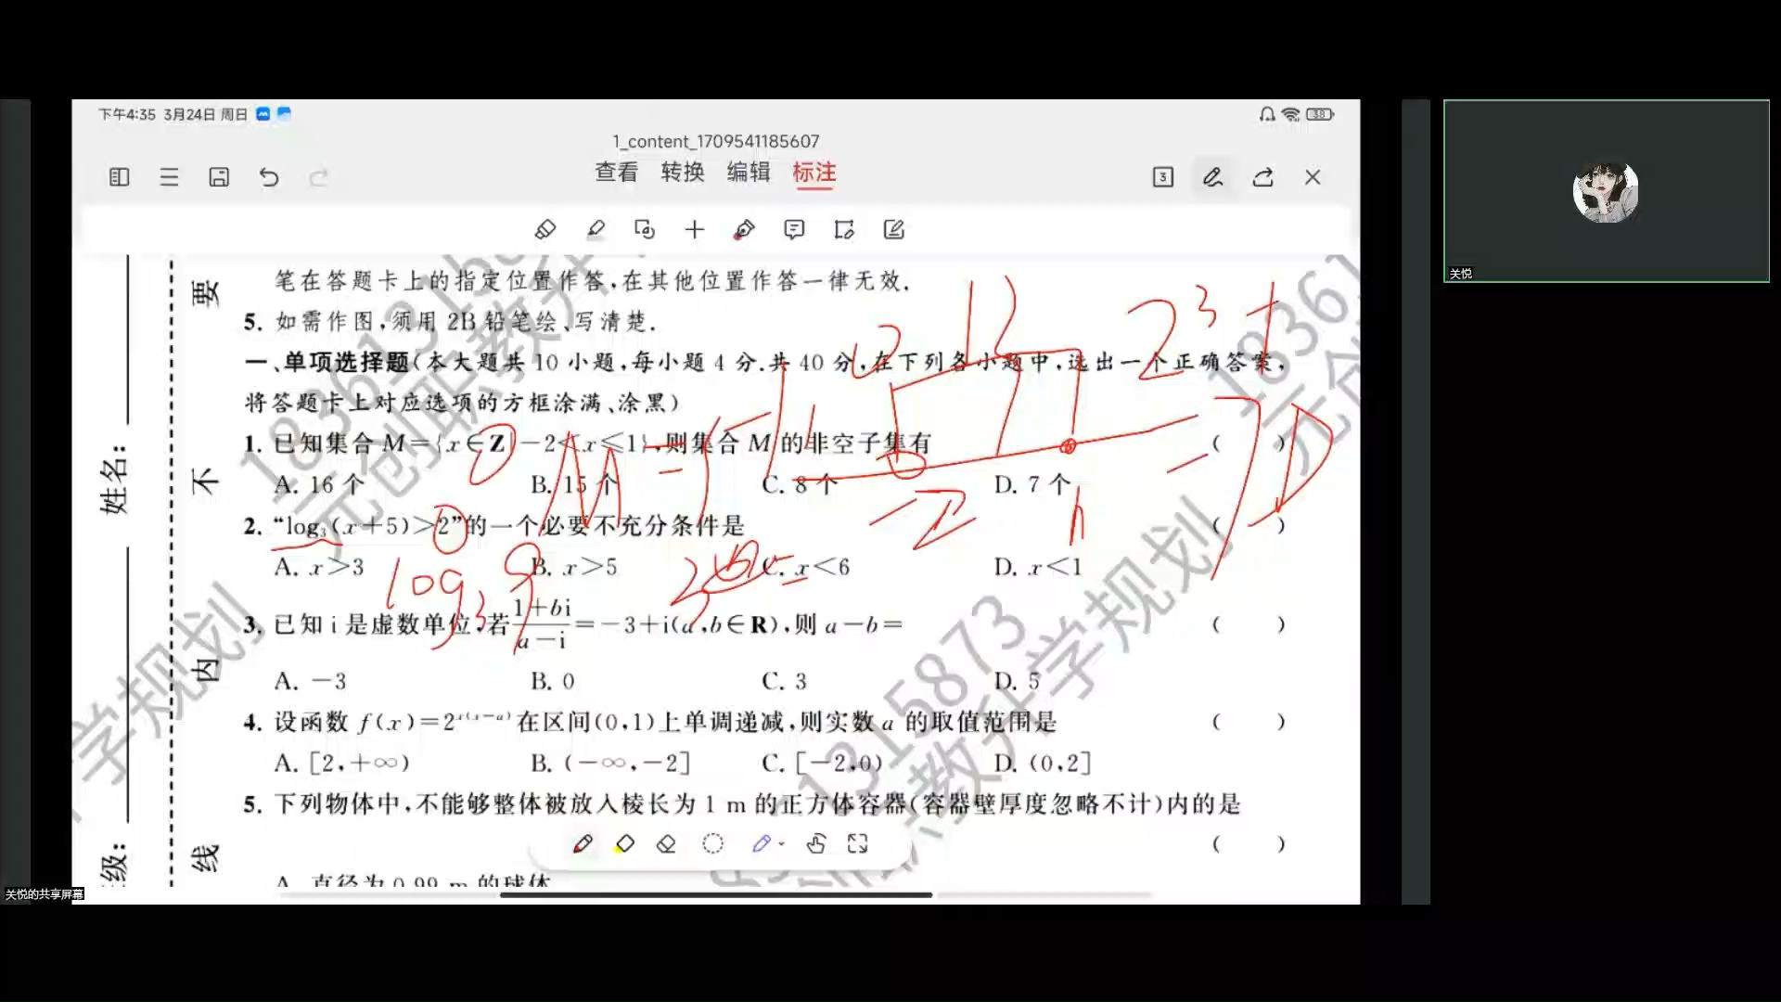Pick the red pencil in the floating toolbar
1781x1002 pixels.
[x=583, y=843]
